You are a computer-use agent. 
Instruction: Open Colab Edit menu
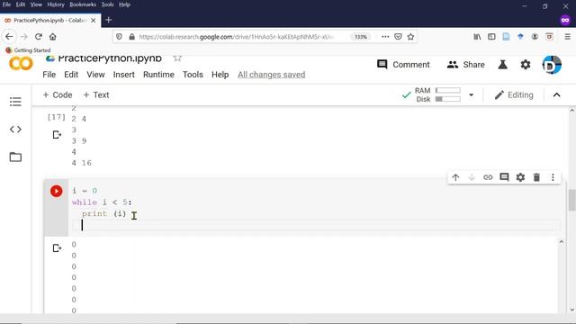point(71,75)
